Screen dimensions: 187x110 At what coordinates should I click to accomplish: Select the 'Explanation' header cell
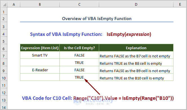136,48
